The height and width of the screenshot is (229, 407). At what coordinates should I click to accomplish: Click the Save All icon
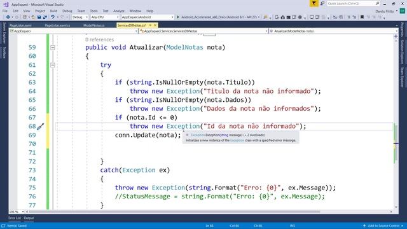(45, 17)
